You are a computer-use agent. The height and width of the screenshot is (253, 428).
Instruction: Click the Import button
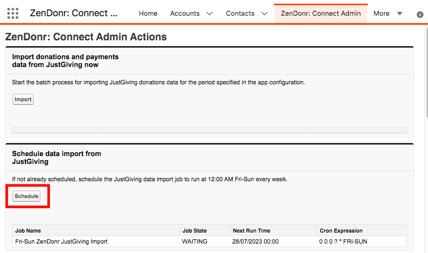(23, 100)
